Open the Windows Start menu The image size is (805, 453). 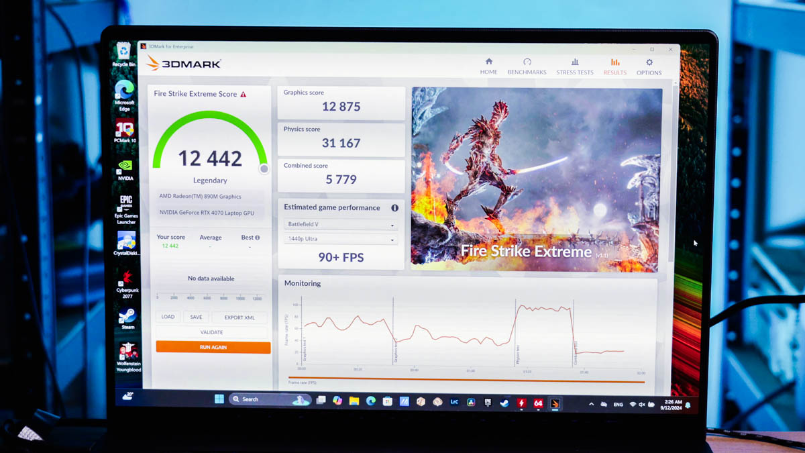pos(219,399)
